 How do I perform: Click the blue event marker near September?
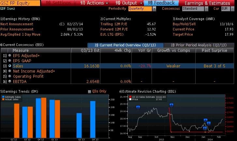coord(138,107)
